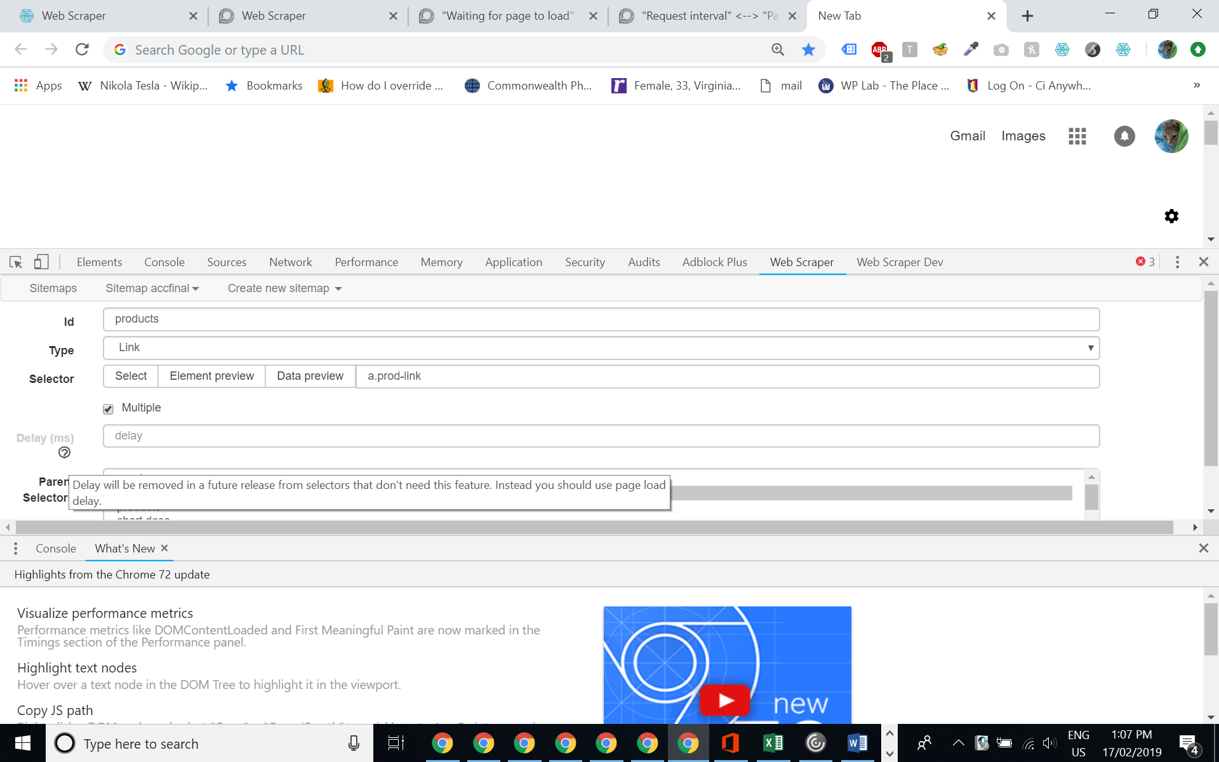Bookmark this tab with the star icon
1219x762 pixels.
click(x=808, y=50)
